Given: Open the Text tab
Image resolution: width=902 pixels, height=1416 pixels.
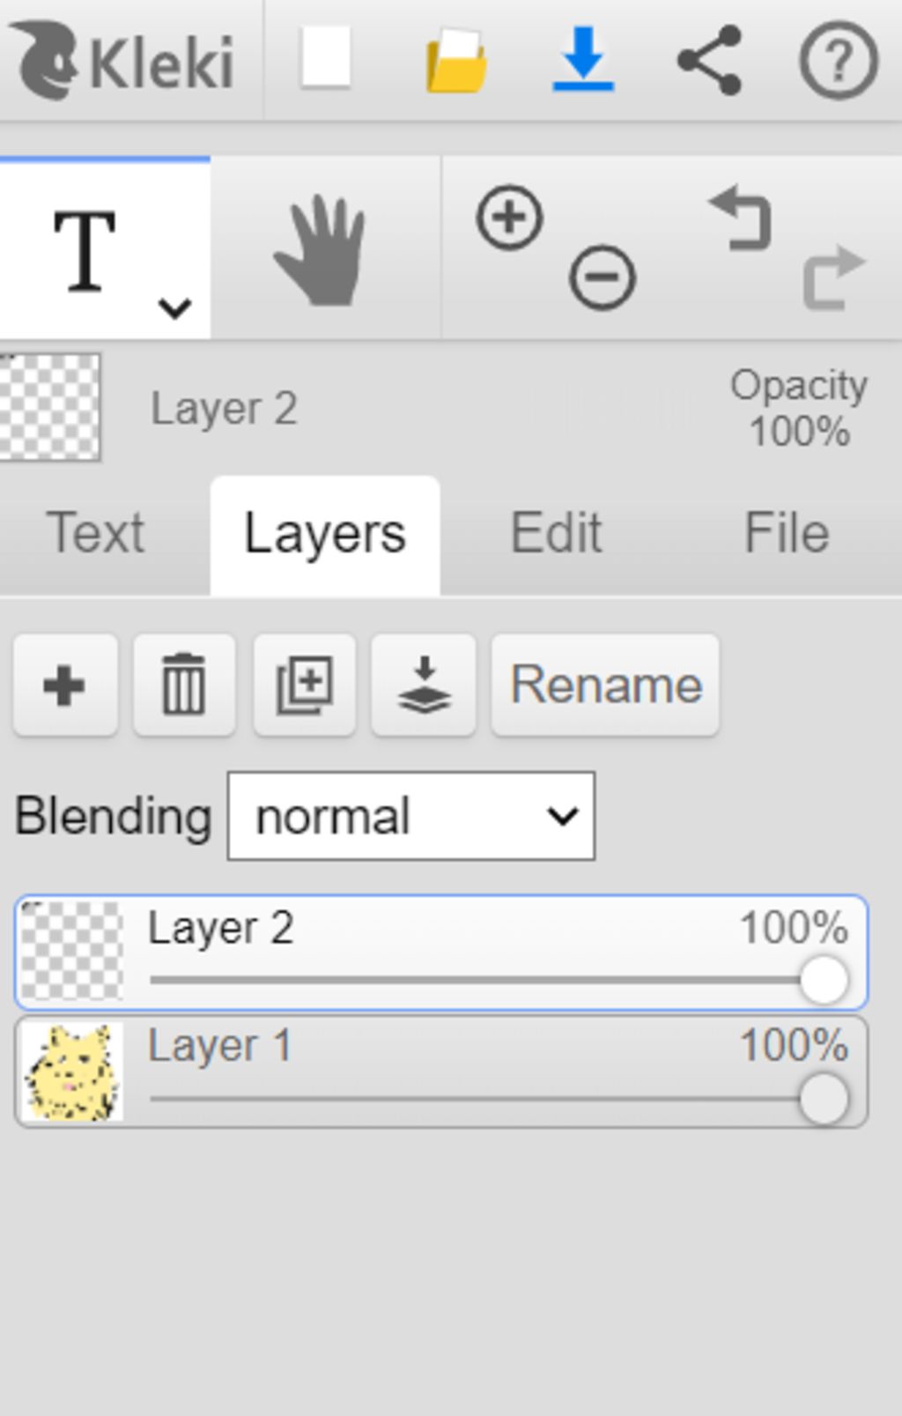Looking at the screenshot, I should coord(96,533).
